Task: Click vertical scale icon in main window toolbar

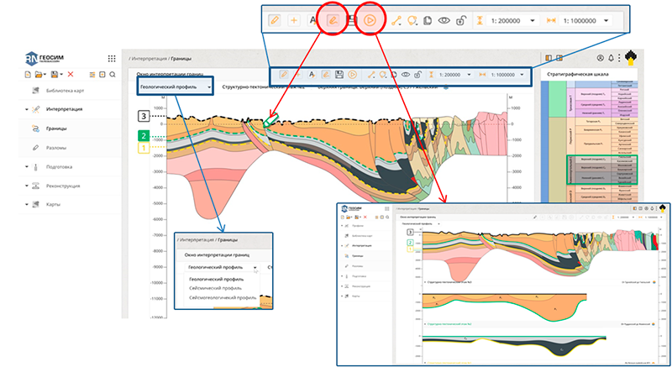Action: click(431, 75)
